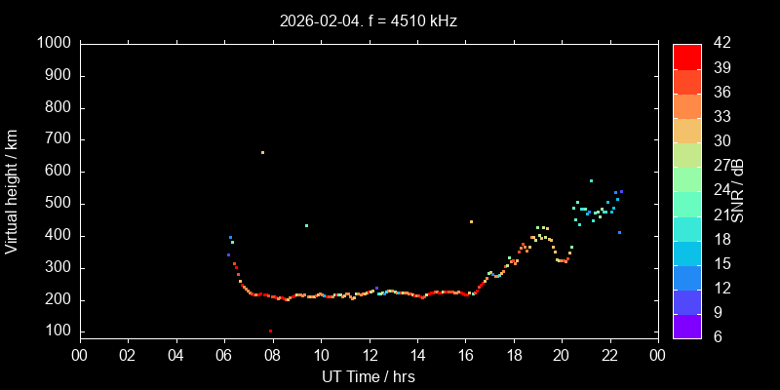
Task: Click the isolated cyan point near 09 hrs
Action: [x=306, y=225]
